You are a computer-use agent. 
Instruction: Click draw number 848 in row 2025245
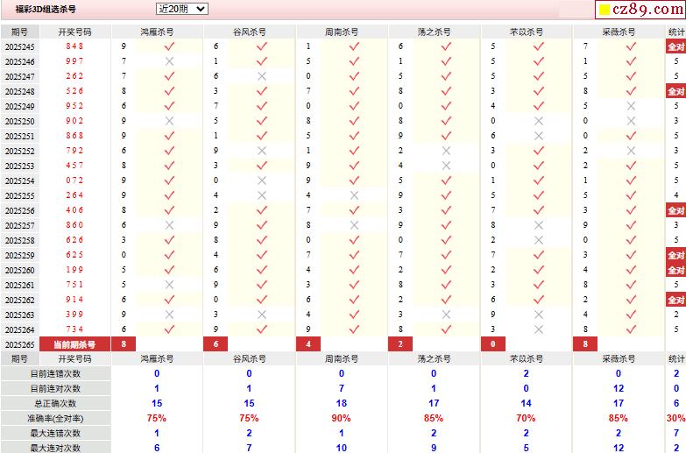[x=74, y=46]
